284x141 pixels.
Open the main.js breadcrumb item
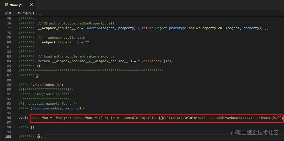pos(28,13)
